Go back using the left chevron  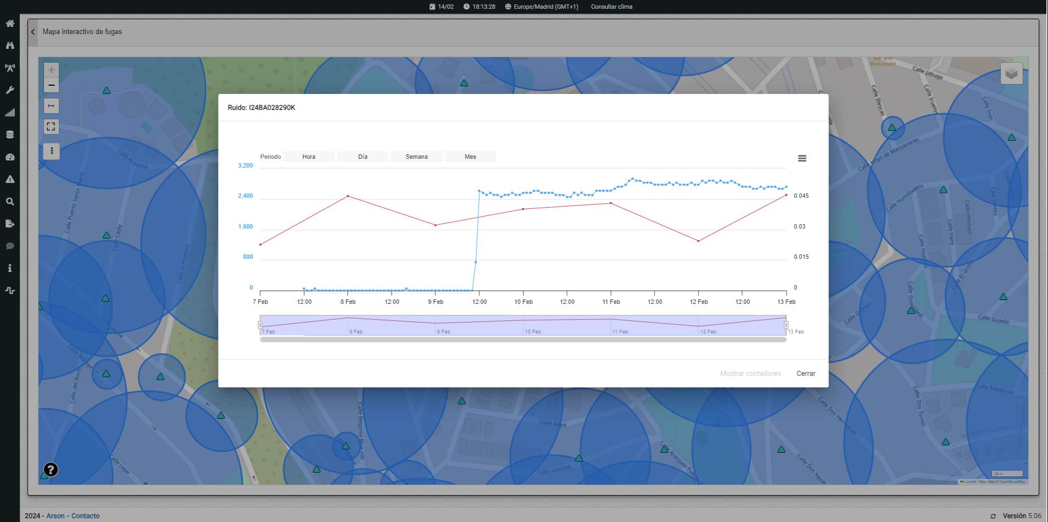pos(33,32)
